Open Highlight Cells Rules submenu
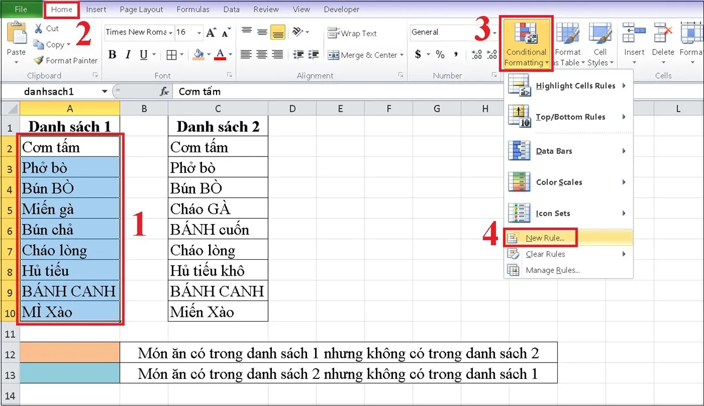 point(568,86)
